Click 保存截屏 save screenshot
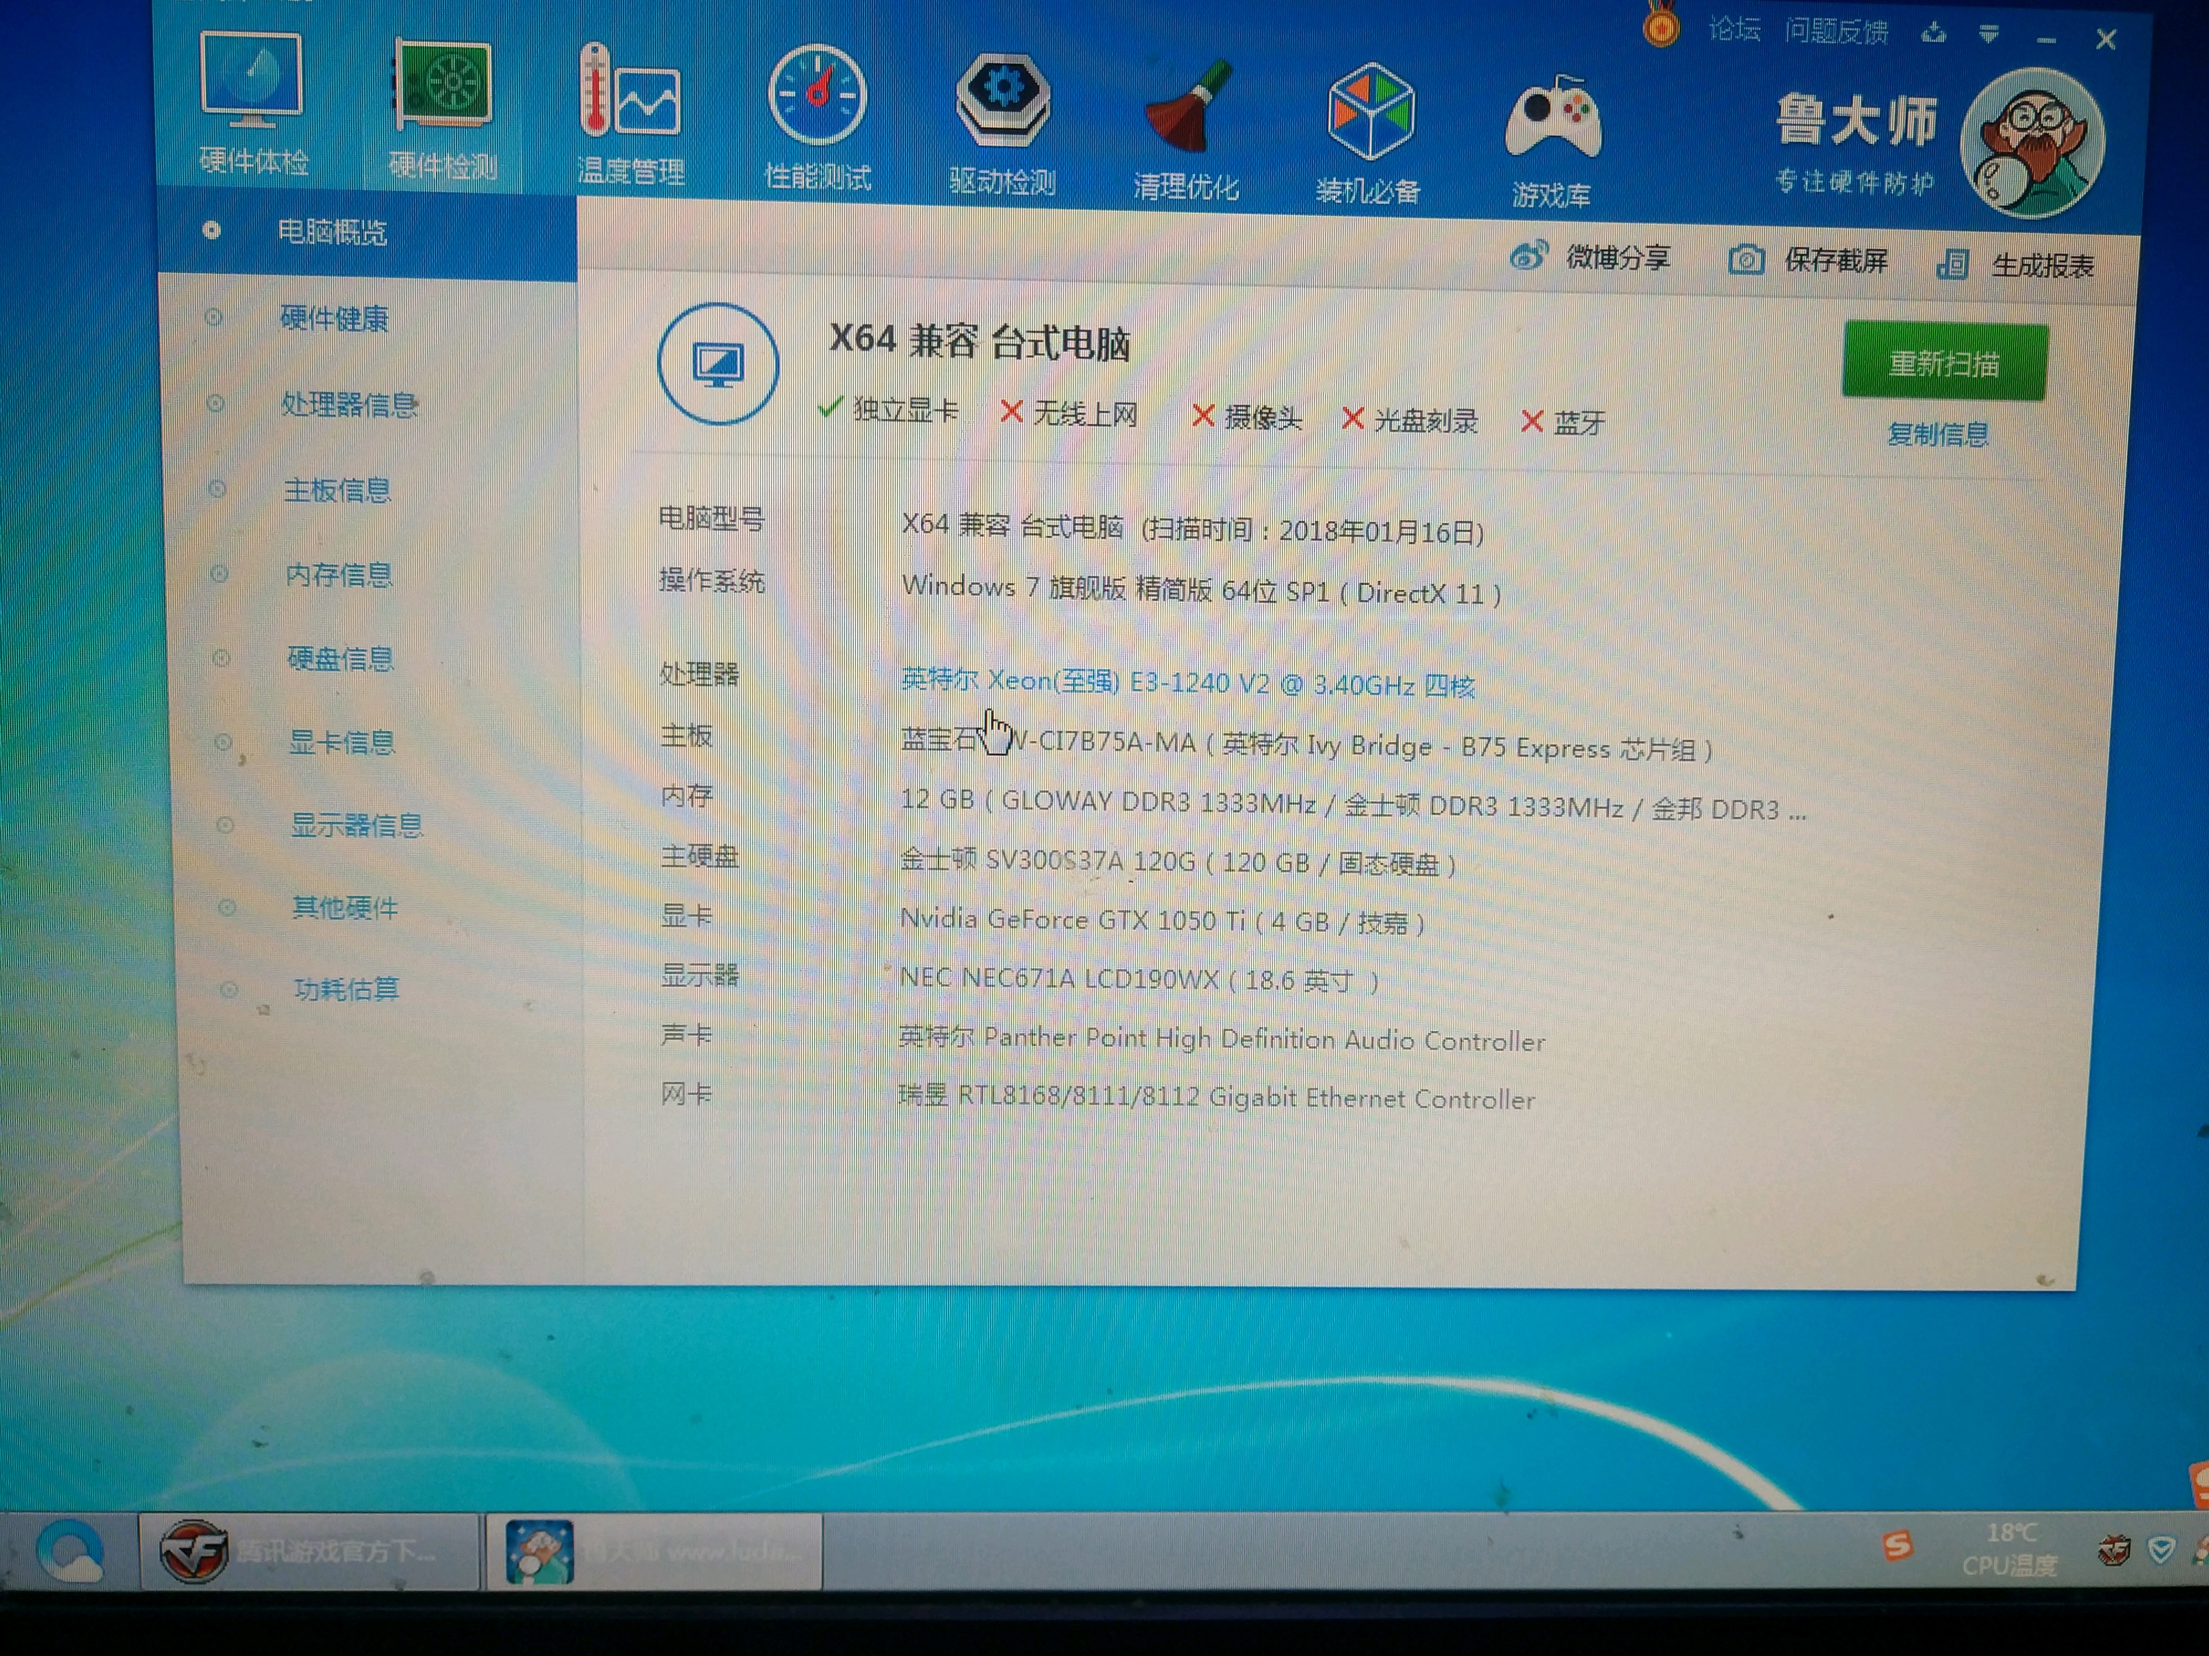The height and width of the screenshot is (1656, 2209). [1809, 262]
